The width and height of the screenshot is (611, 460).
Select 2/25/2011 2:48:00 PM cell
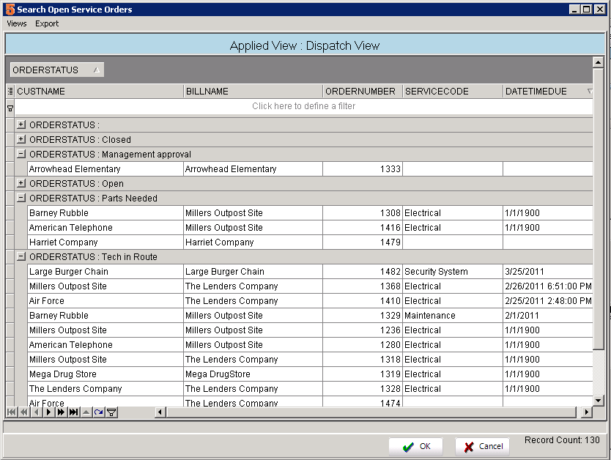548,301
